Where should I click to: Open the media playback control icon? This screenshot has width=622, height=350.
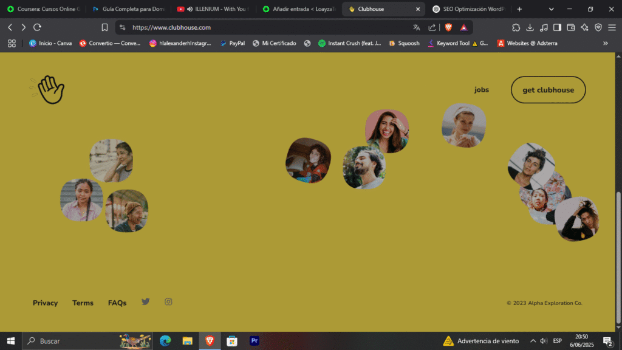click(544, 27)
